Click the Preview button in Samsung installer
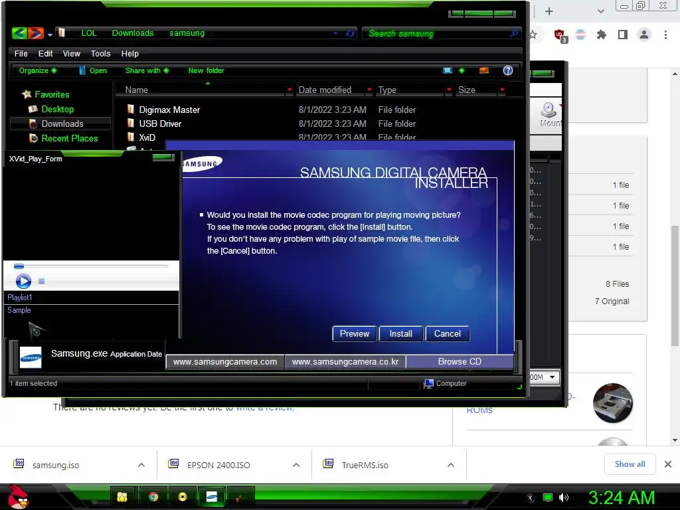Image resolution: width=680 pixels, height=510 pixels. click(x=355, y=333)
